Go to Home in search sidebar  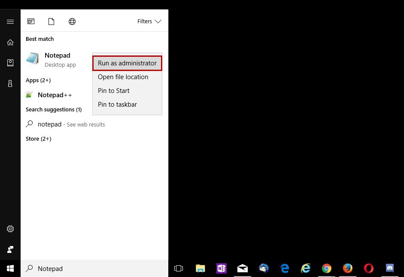pyautogui.click(x=10, y=42)
